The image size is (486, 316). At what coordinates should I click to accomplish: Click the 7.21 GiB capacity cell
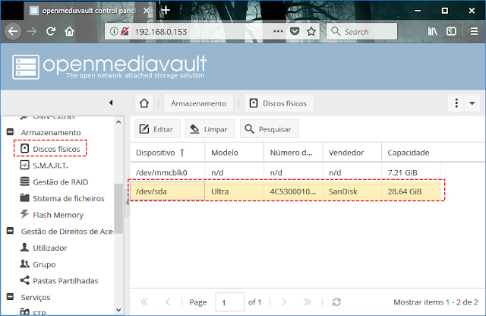tap(411, 172)
